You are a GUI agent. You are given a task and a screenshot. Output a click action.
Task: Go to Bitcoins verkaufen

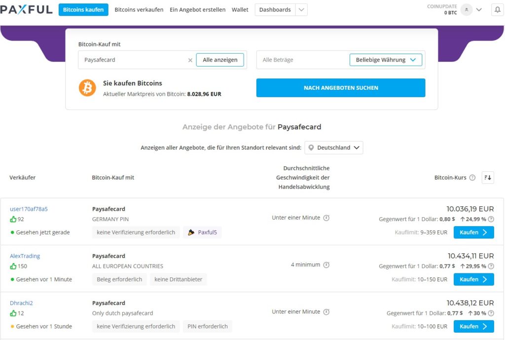click(x=139, y=10)
